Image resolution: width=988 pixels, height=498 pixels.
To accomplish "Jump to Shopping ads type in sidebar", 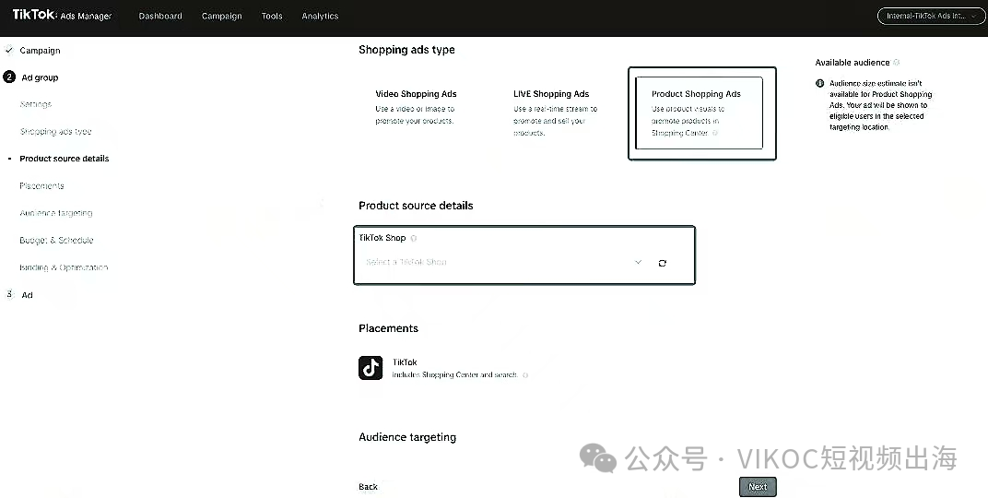I will tap(55, 131).
